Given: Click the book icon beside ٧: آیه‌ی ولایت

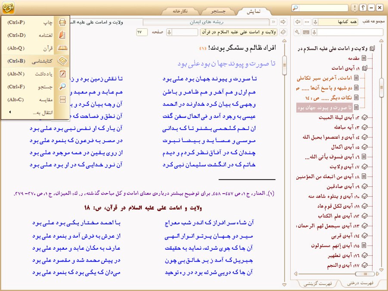Looking at the screenshot, I should tap(364, 167).
